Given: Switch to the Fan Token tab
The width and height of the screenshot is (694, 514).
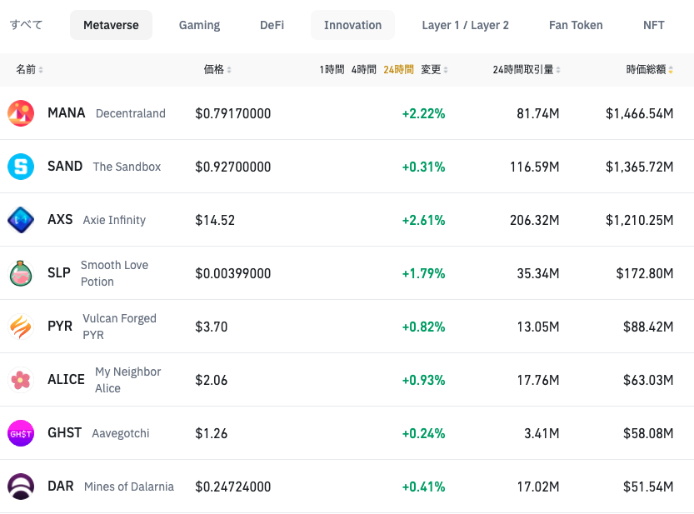Looking at the screenshot, I should pos(576,25).
